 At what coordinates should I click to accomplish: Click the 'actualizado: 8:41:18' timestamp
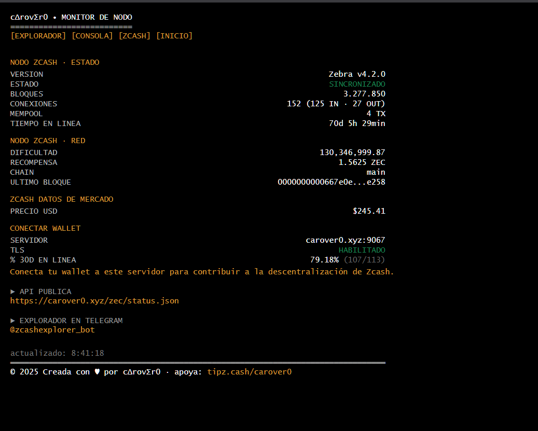(x=57, y=353)
